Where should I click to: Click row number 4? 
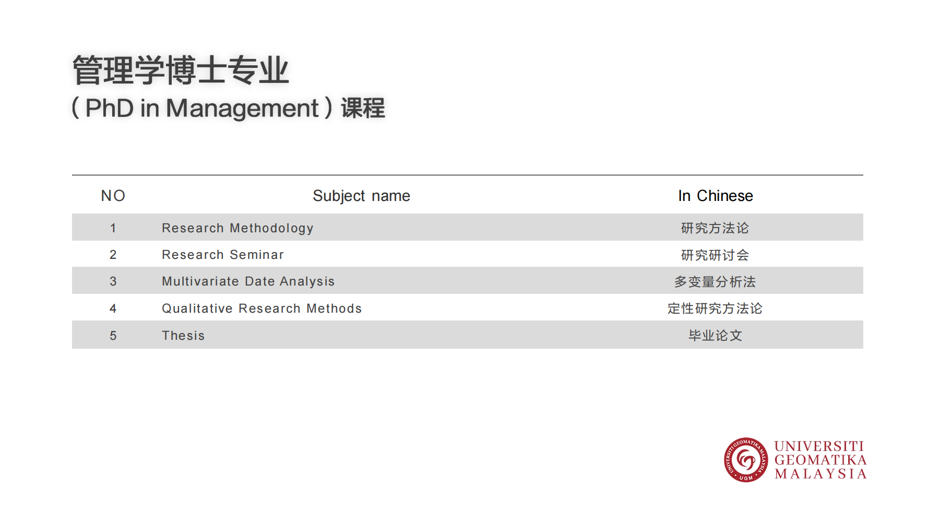pos(113,309)
